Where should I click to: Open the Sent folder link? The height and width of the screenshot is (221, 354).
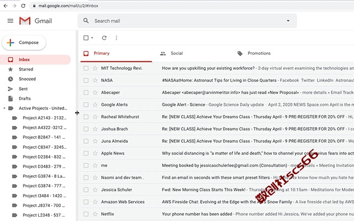click(23, 89)
